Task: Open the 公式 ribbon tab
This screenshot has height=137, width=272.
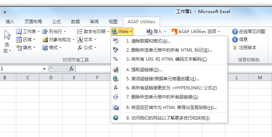Action: [x=57, y=22]
